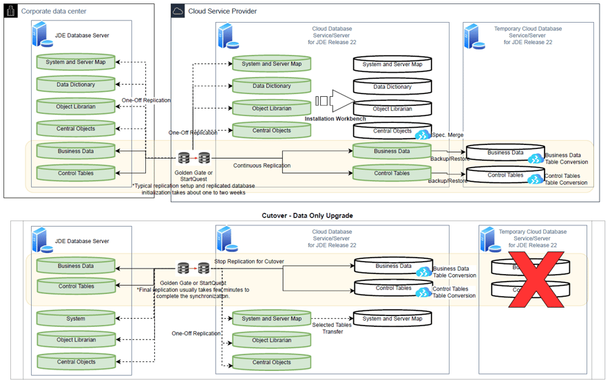Select the upper temporary server's white Control Tables cylinder
Viewport: 612px width, 384px height.
[505, 175]
